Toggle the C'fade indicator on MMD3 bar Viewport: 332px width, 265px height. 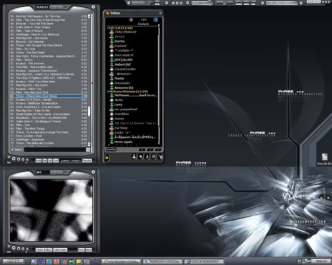[253, 3]
